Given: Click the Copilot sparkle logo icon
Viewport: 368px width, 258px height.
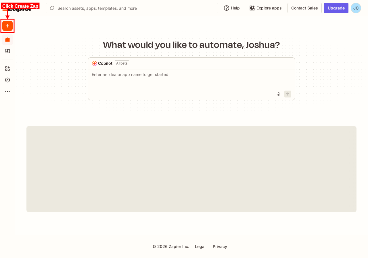Looking at the screenshot, I should point(94,63).
